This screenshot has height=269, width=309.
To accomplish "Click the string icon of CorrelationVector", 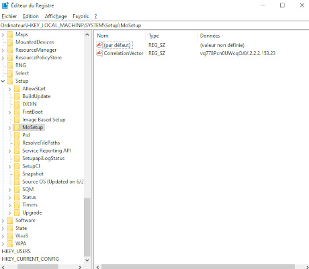I will pyautogui.click(x=99, y=53).
